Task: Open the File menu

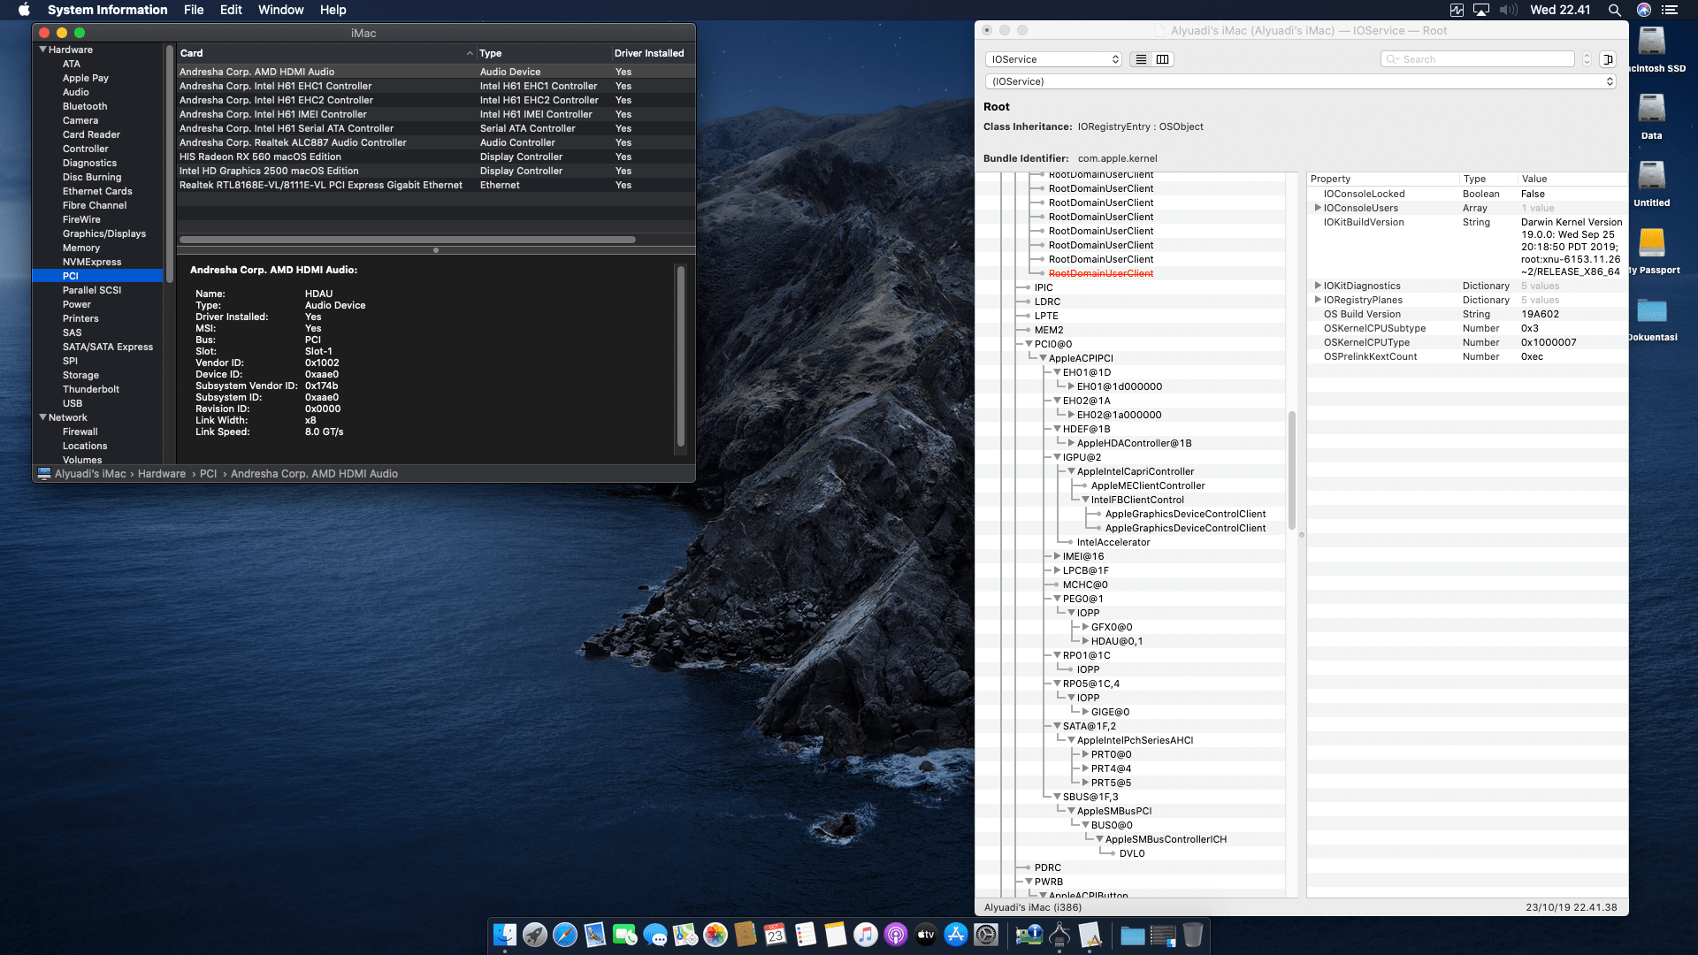Action: (194, 10)
